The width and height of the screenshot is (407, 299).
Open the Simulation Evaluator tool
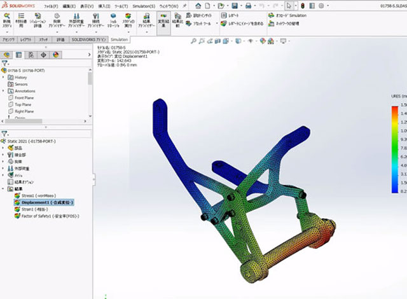pyautogui.click(x=38, y=21)
